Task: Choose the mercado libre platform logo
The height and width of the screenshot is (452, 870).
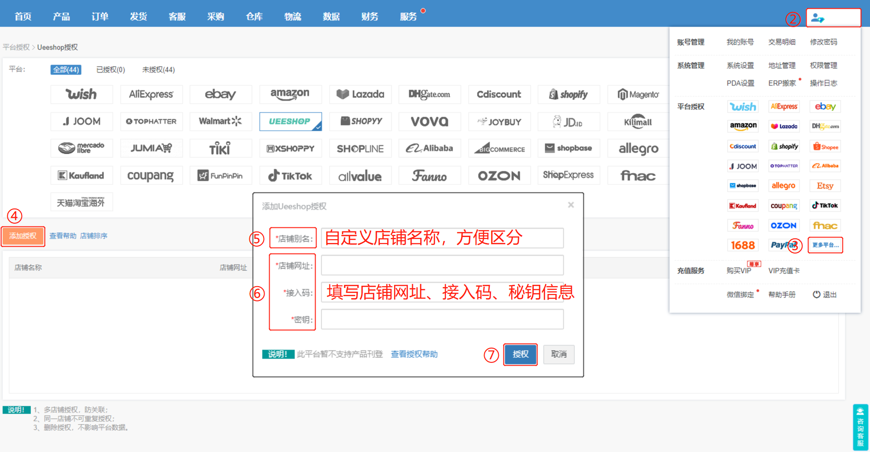Action: tap(82, 148)
